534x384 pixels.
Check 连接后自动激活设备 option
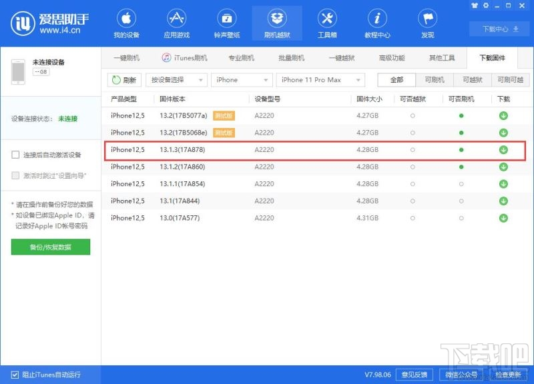click(x=15, y=155)
